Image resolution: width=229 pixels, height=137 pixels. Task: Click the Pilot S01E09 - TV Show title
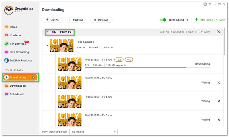point(98,97)
